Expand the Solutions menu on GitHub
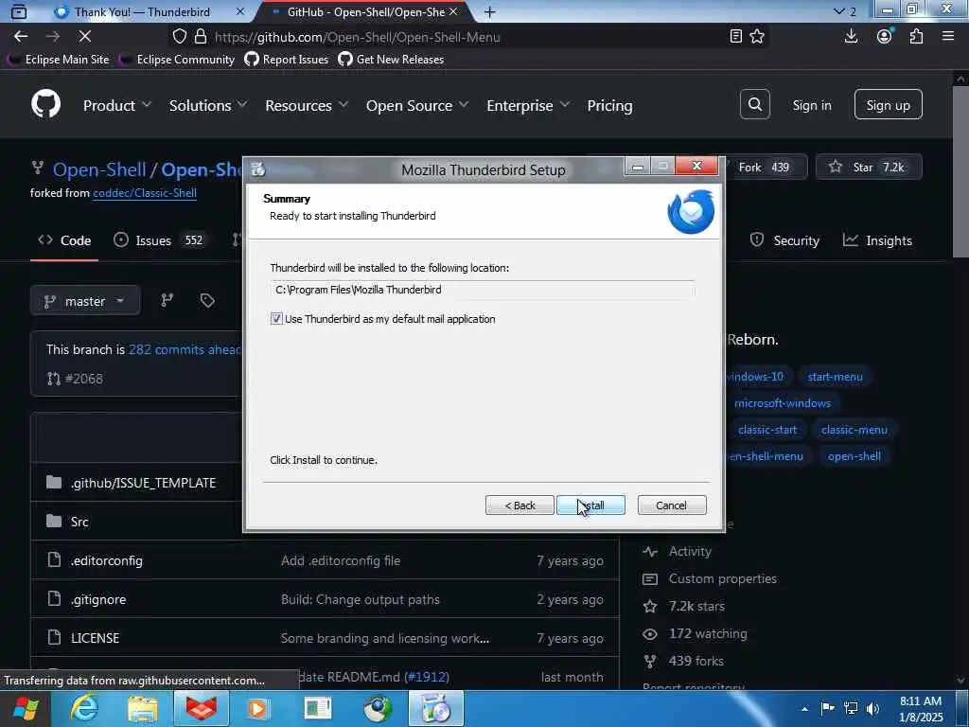This screenshot has height=727, width=969. [x=208, y=106]
